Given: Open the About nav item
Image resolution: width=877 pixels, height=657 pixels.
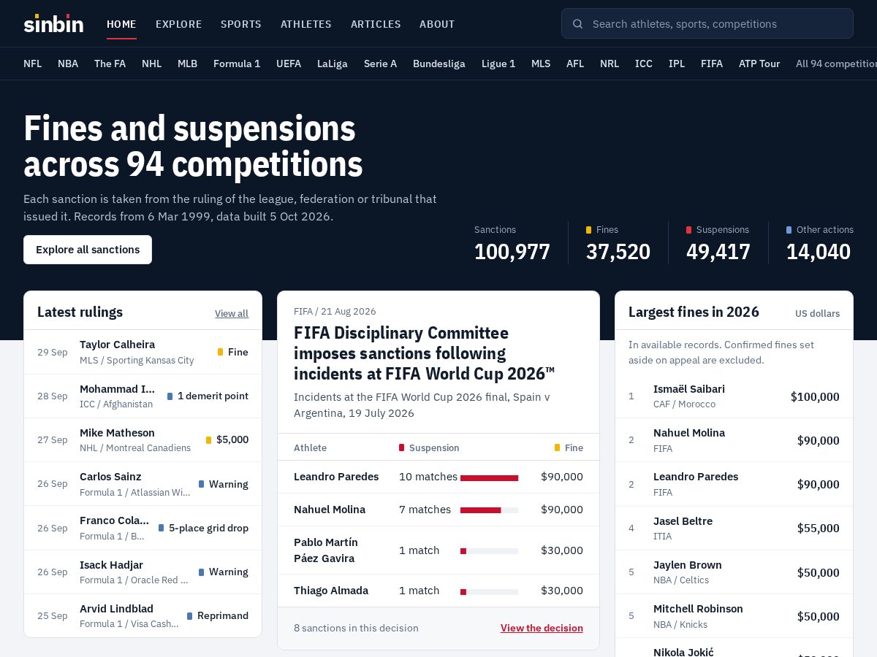Looking at the screenshot, I should [x=437, y=24].
